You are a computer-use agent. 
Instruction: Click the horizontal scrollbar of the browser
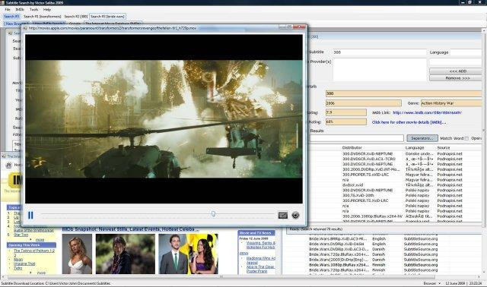(221, 277)
